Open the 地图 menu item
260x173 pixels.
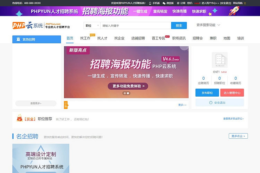pyautogui.click(x=227, y=38)
